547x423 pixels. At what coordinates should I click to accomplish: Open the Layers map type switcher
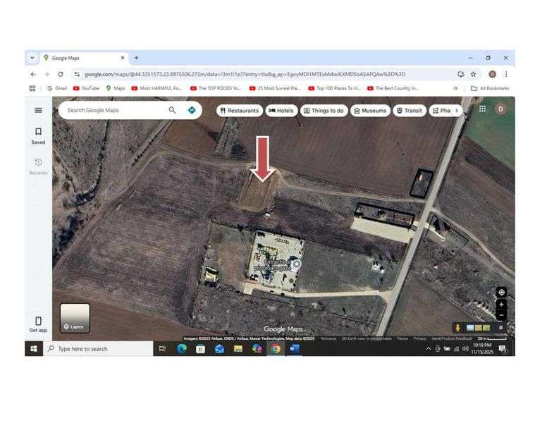[75, 318]
